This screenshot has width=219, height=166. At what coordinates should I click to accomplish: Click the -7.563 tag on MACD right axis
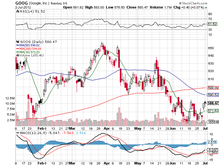click(212, 153)
